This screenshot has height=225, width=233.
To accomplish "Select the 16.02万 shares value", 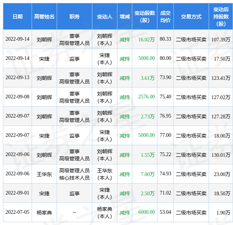I will coord(146,40).
